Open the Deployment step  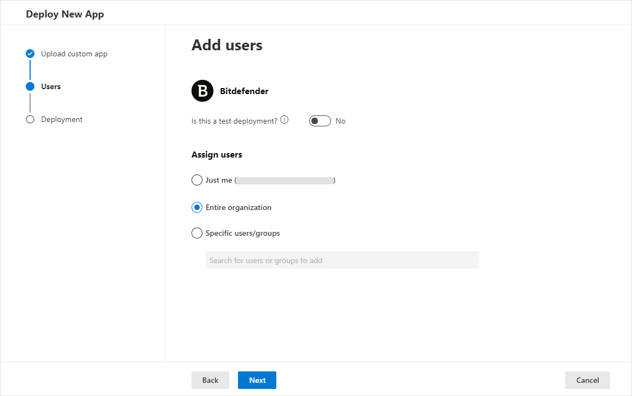[61, 119]
